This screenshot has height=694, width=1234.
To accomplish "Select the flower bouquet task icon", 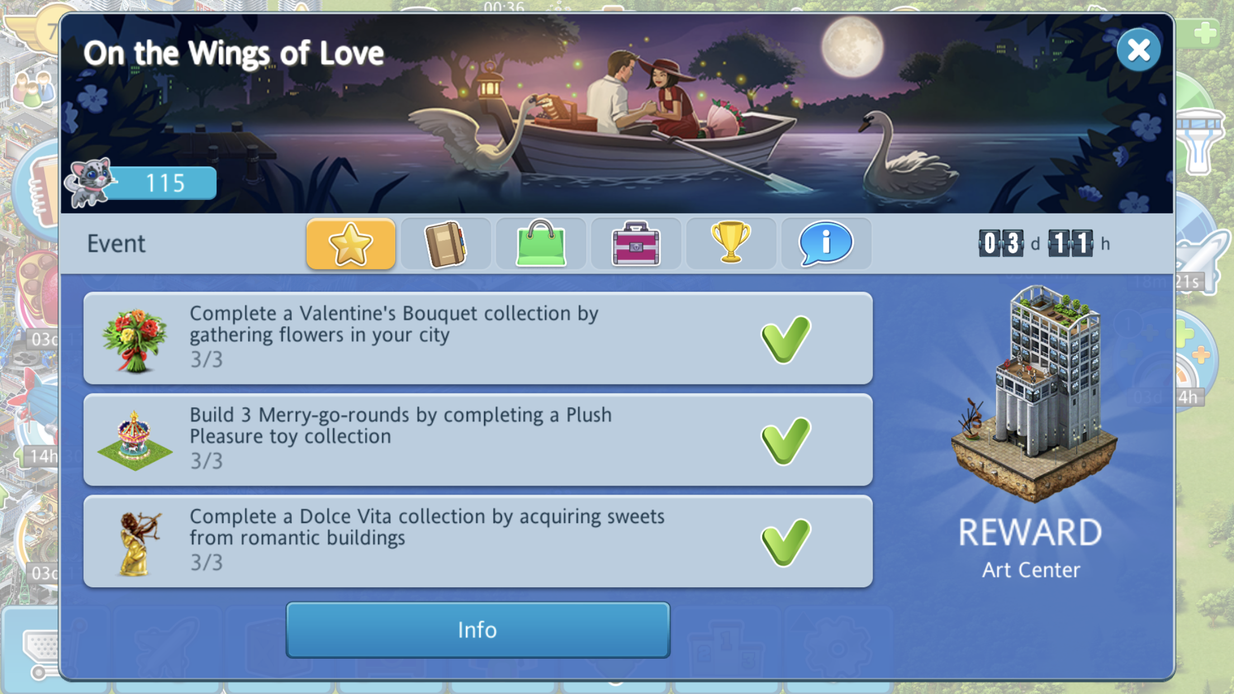I will (135, 339).
